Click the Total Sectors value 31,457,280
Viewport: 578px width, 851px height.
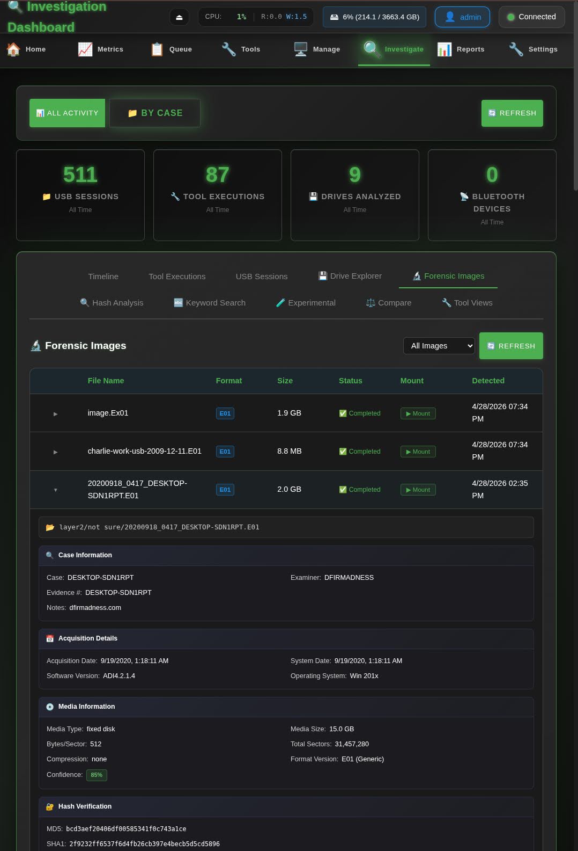tap(352, 744)
